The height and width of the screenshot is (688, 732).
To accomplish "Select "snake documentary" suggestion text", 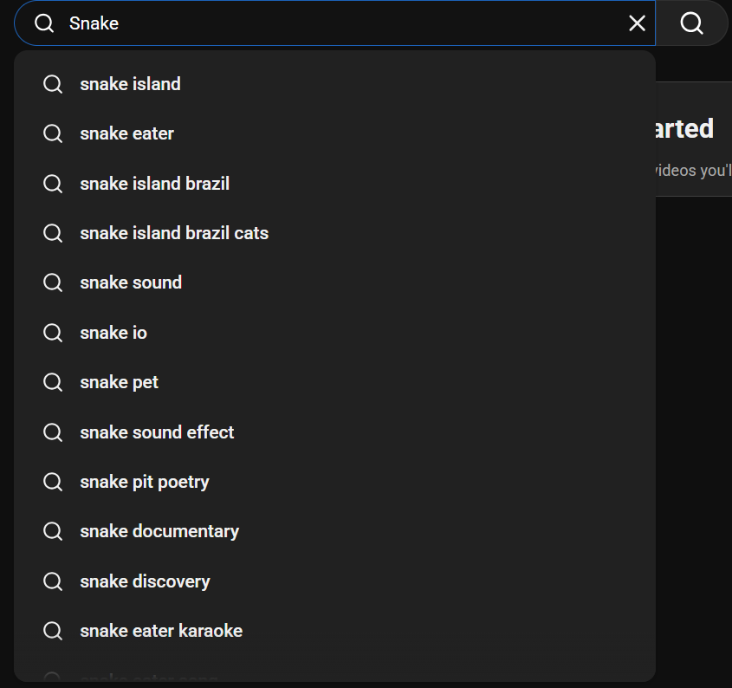I will tap(159, 531).
